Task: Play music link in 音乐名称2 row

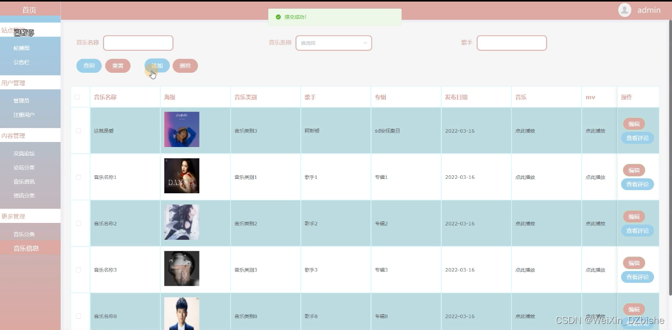Action: (x=525, y=223)
